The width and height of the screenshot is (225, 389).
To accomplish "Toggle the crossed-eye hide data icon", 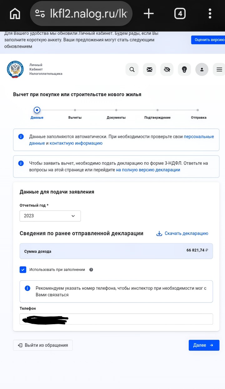I will coord(167,70).
